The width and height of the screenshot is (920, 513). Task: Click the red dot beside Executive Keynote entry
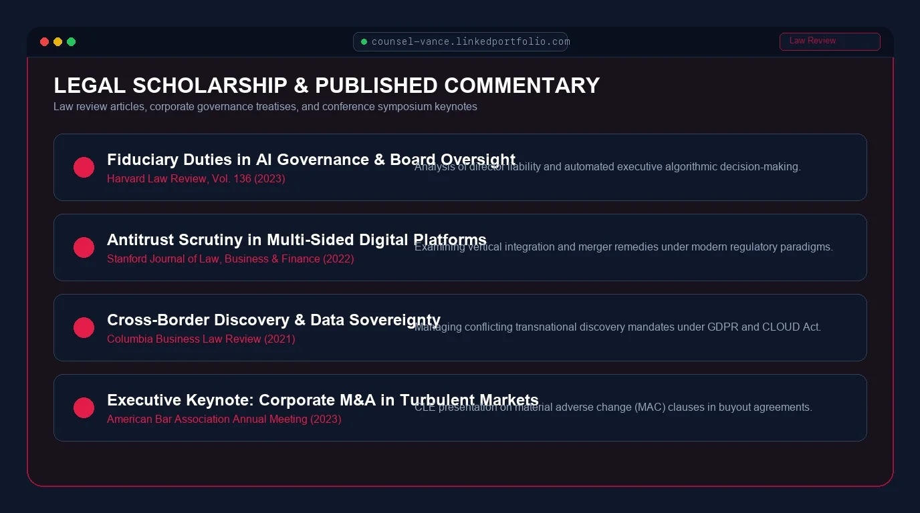[x=84, y=407]
